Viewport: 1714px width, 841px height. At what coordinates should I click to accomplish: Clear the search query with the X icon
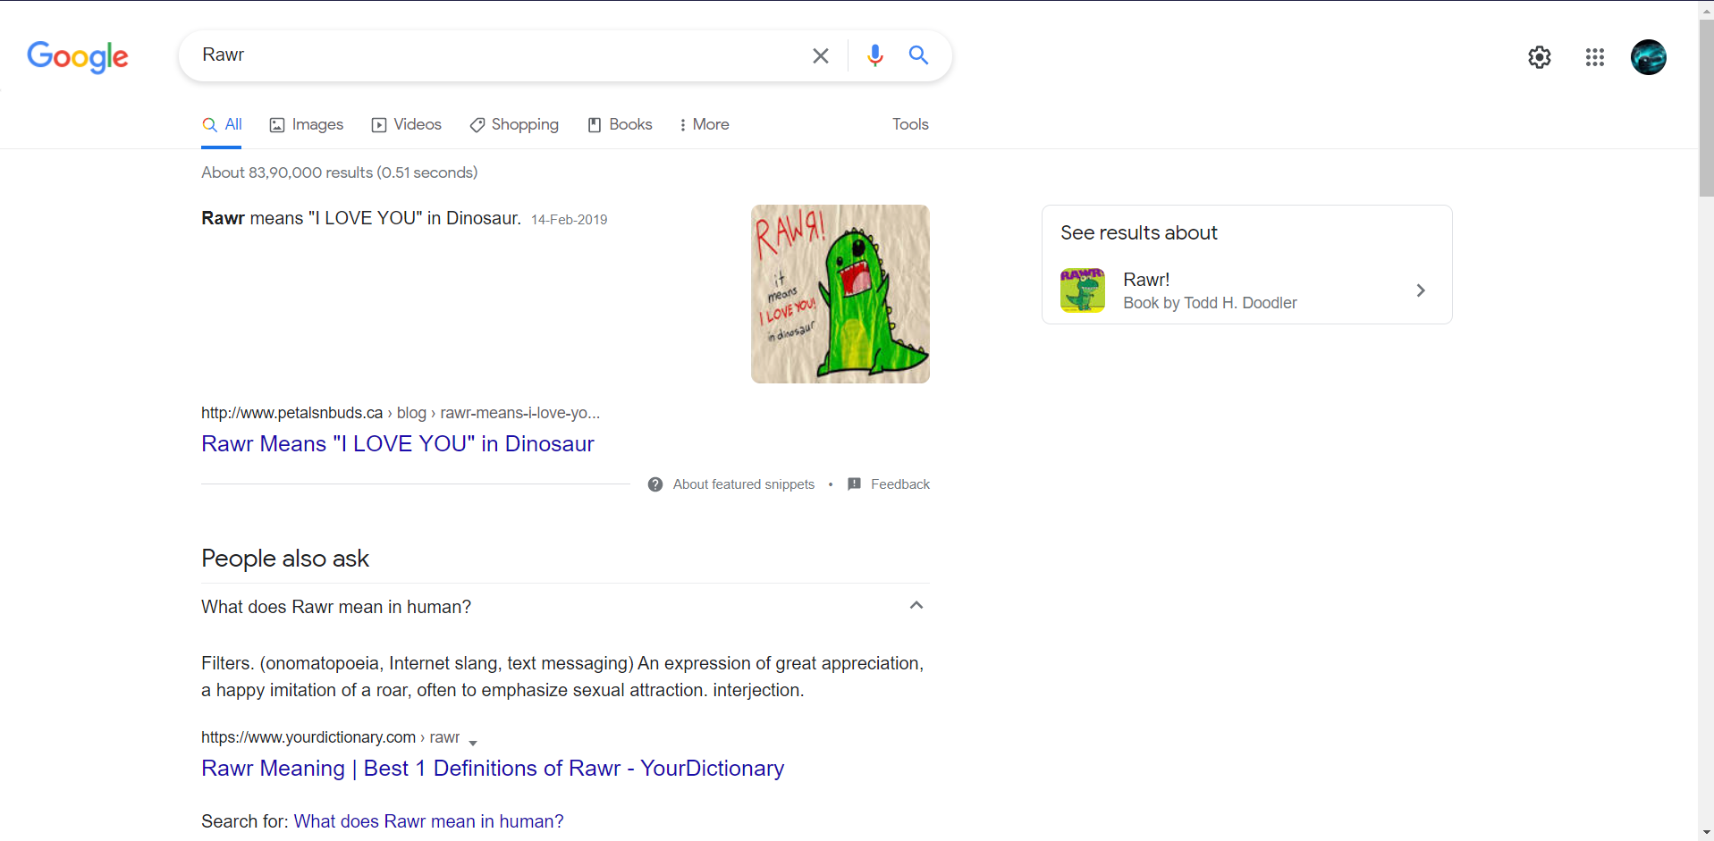820,55
